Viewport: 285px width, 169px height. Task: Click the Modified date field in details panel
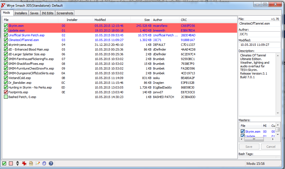pyautogui.click(x=259, y=45)
